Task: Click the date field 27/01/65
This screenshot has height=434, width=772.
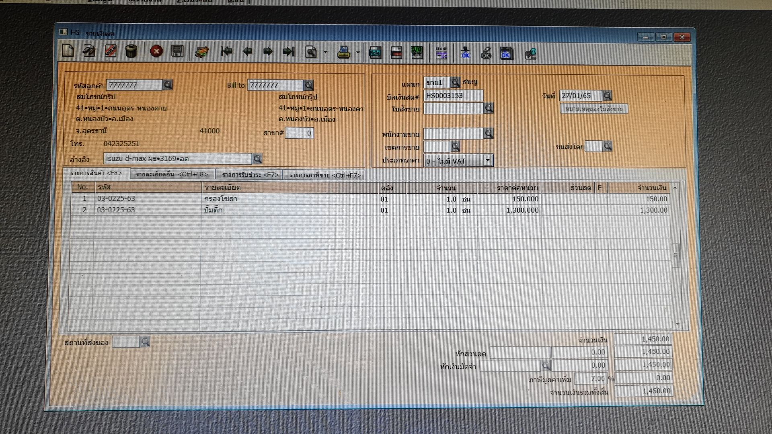Action: pos(581,96)
